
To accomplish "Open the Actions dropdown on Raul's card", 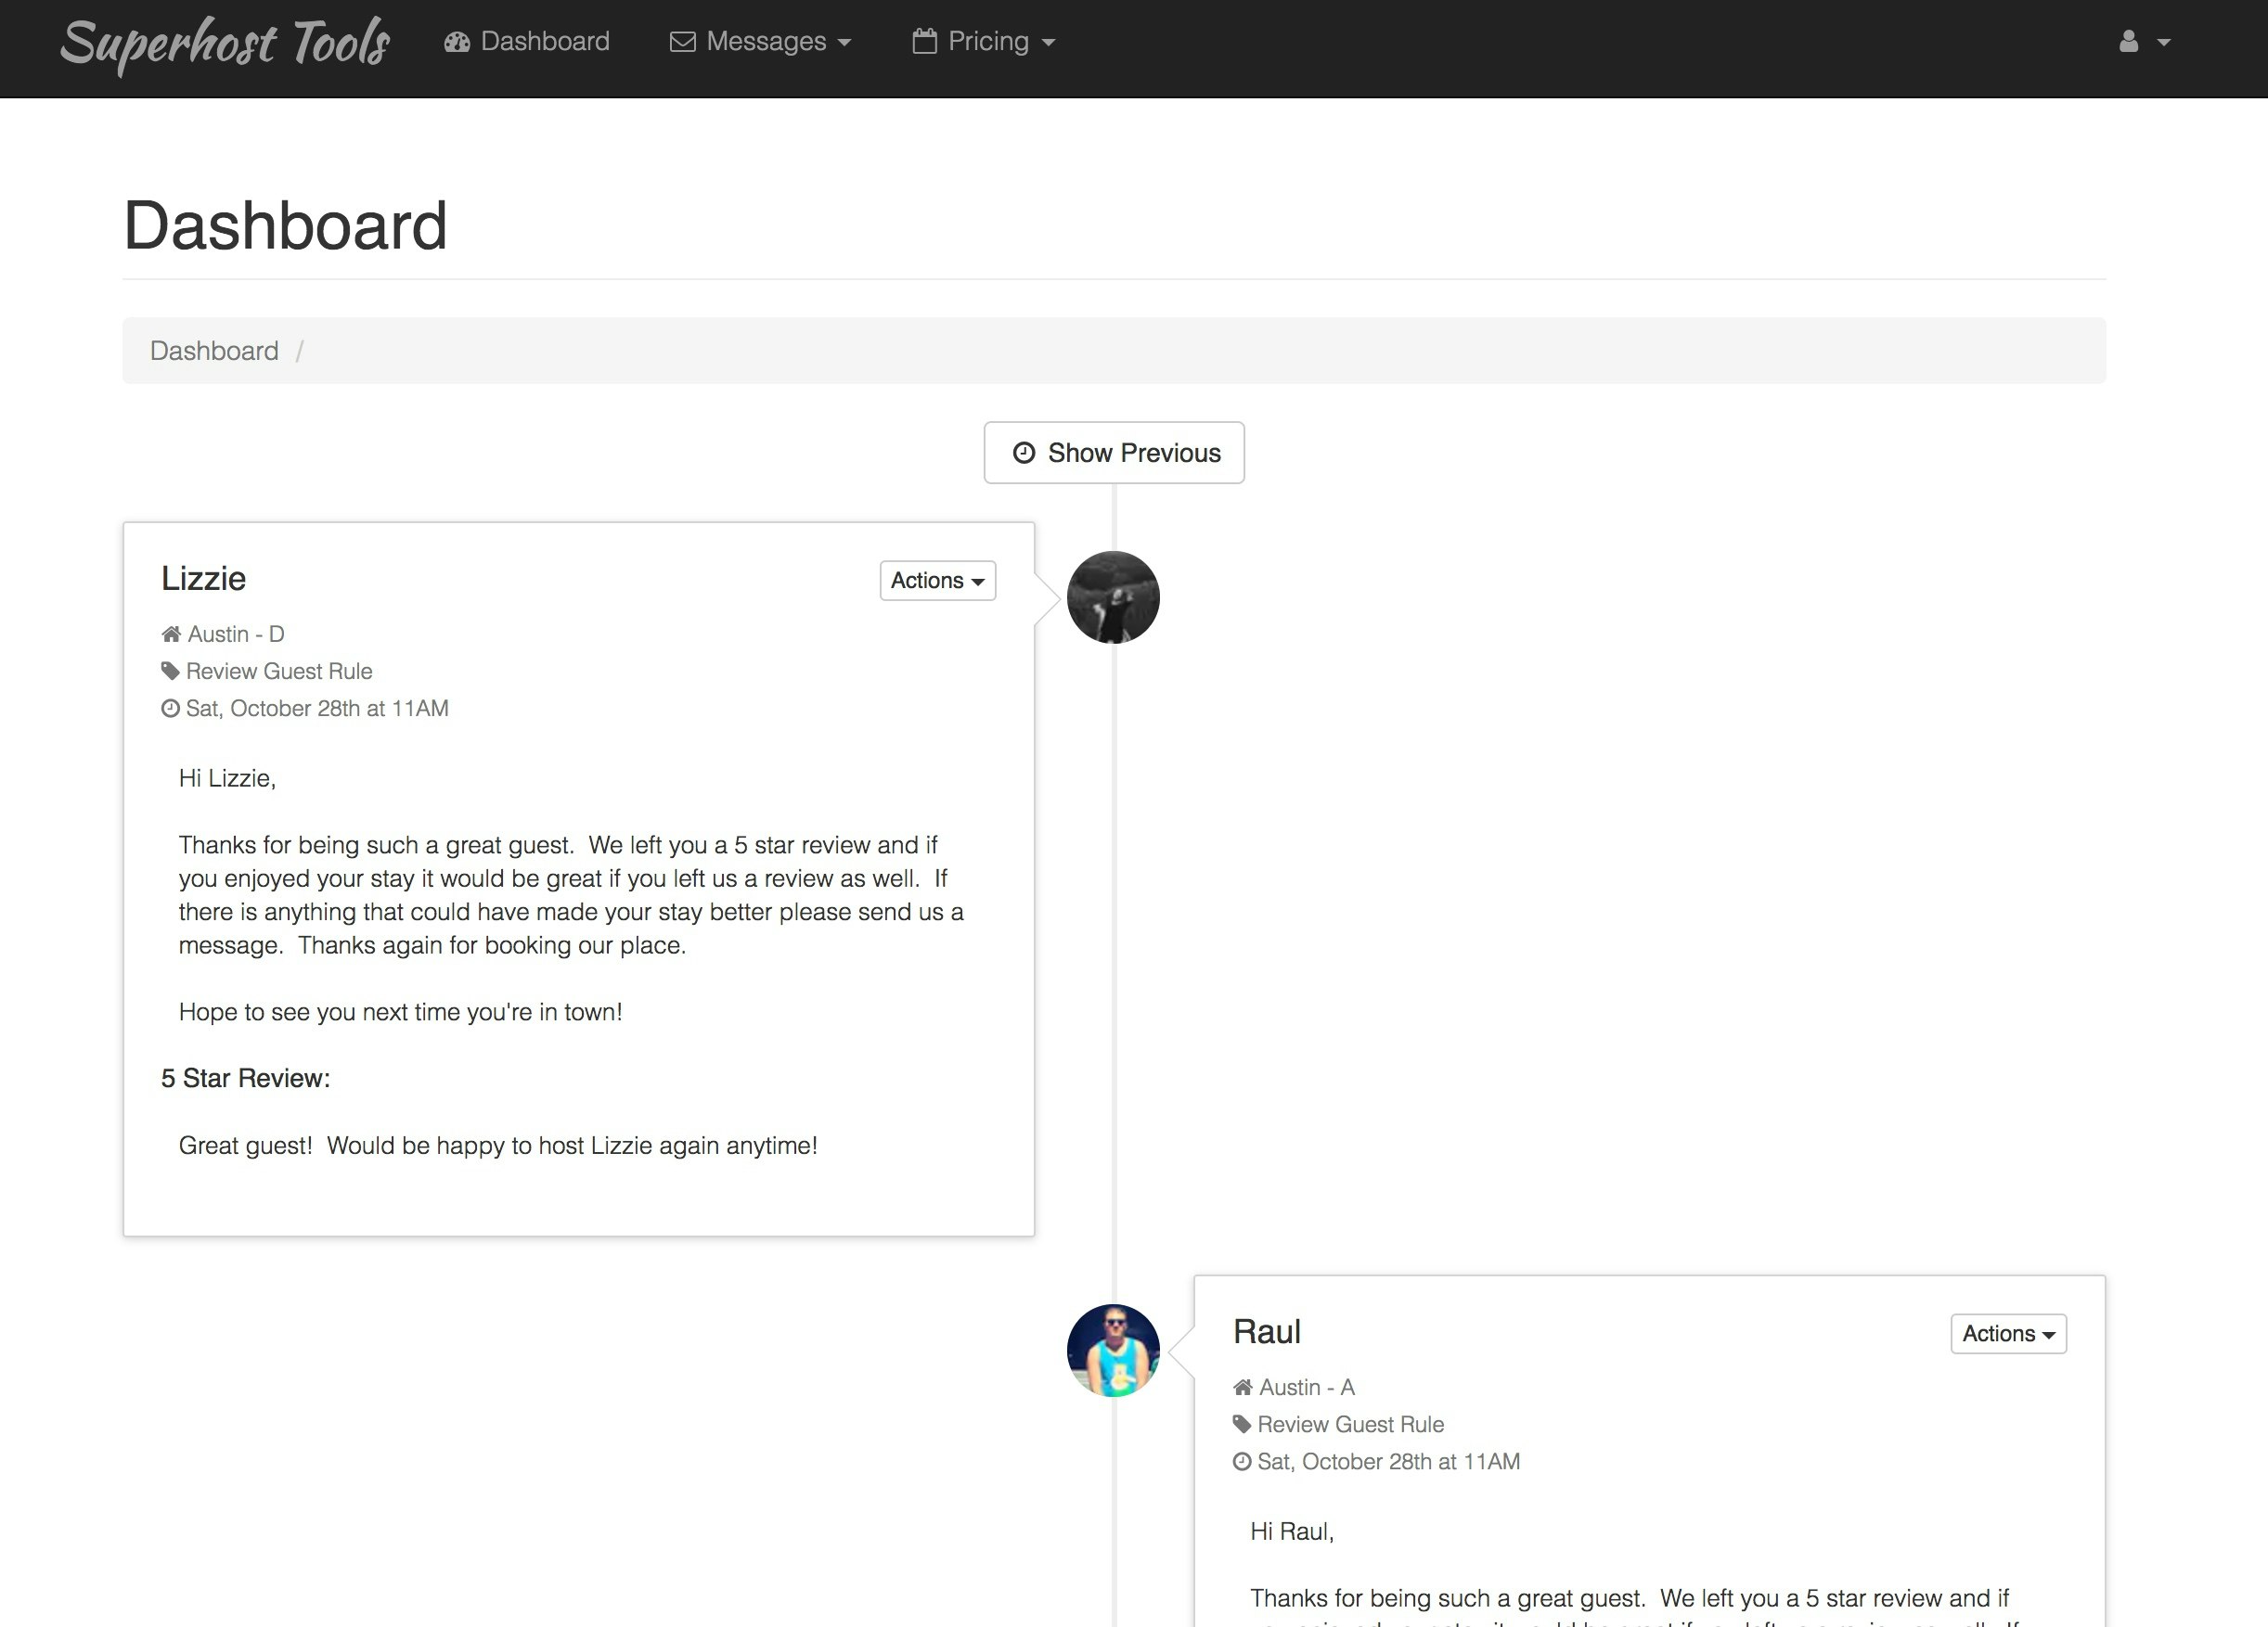I will pyautogui.click(x=2007, y=1333).
